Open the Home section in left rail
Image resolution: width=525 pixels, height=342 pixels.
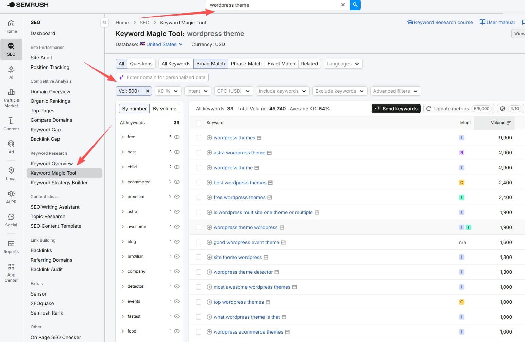11,26
